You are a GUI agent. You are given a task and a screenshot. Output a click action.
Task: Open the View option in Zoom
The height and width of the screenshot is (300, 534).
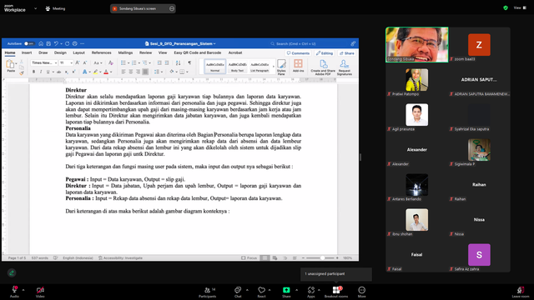pyautogui.click(x=520, y=7)
